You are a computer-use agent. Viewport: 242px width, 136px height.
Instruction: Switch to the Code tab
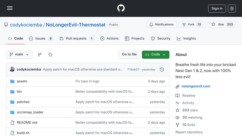point(15,38)
